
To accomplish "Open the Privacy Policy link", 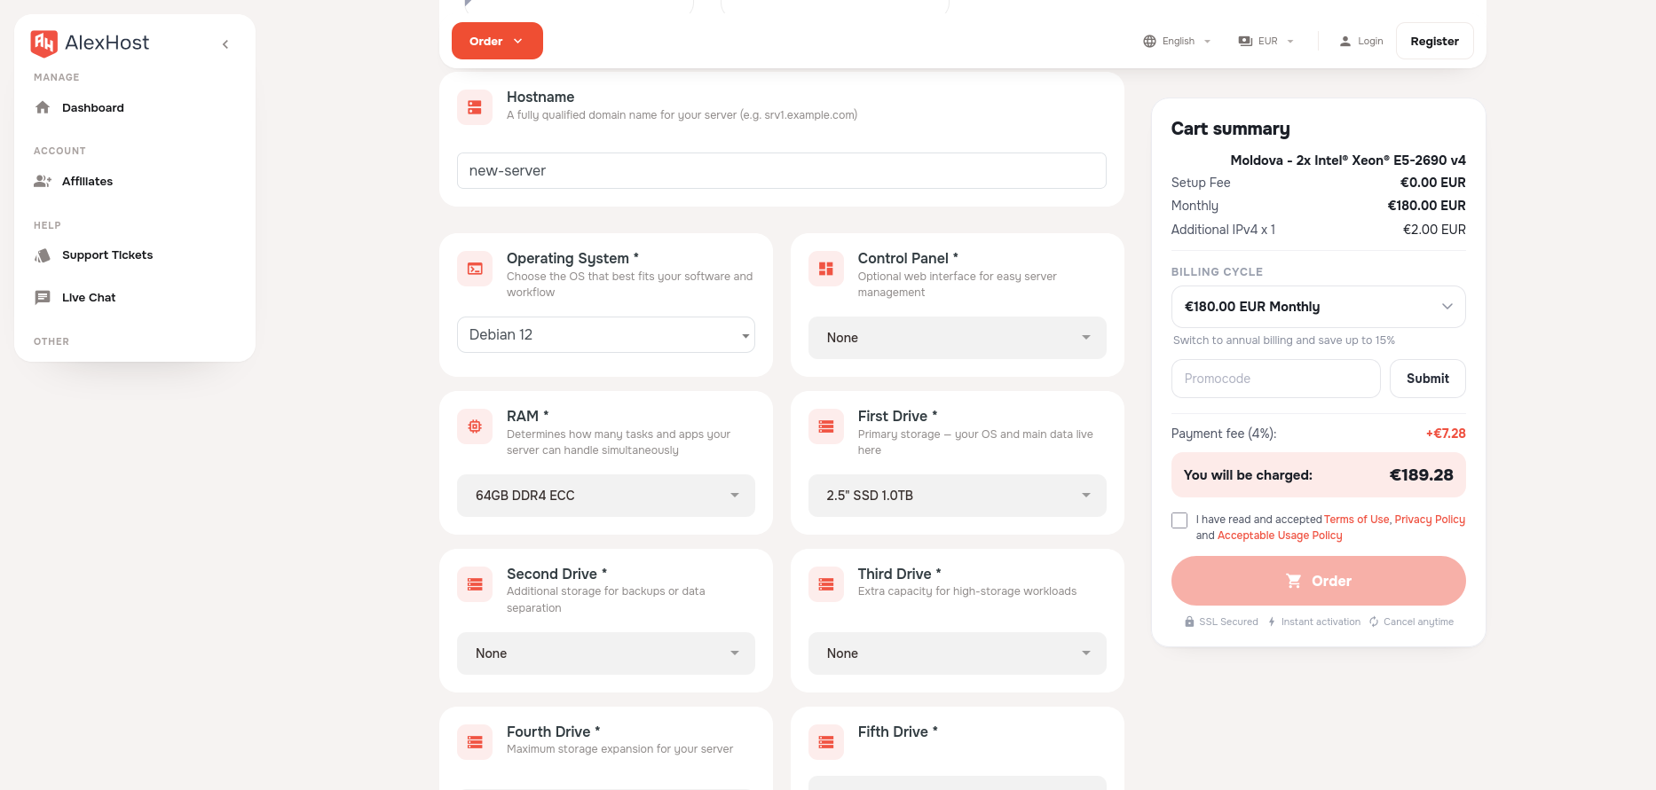I will [1430, 520].
